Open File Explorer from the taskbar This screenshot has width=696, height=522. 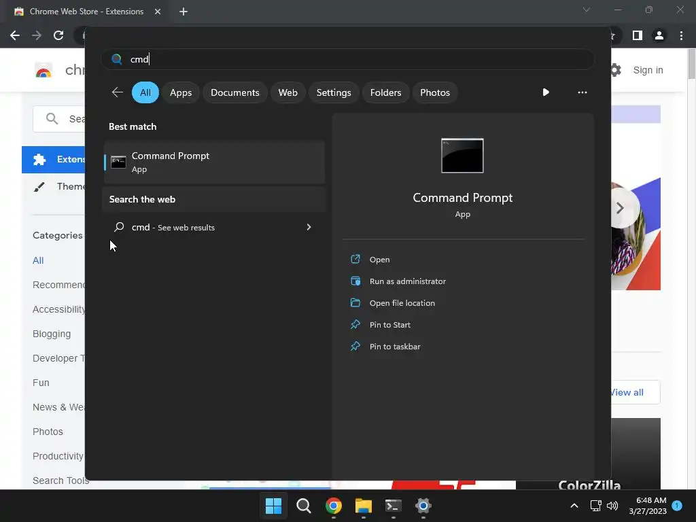point(363,506)
